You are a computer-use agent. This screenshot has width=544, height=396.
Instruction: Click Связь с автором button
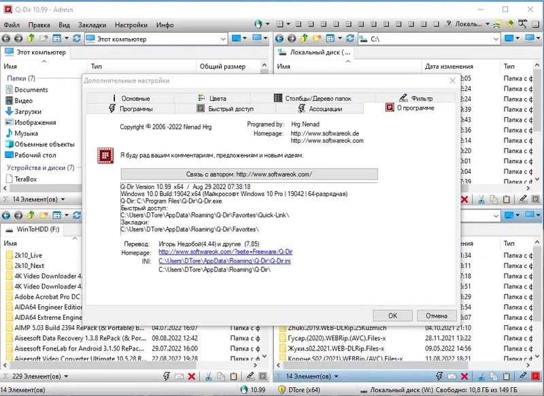pyautogui.click(x=249, y=174)
